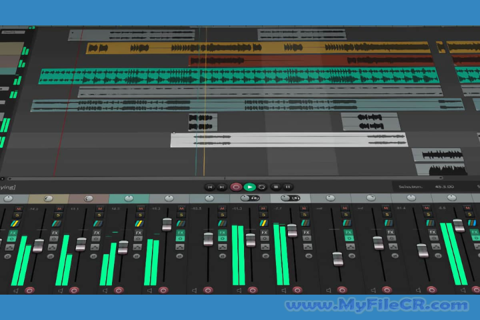Open the green FX on far-left partial strip
This screenshot has height=320, width=480.
[x=13, y=233]
